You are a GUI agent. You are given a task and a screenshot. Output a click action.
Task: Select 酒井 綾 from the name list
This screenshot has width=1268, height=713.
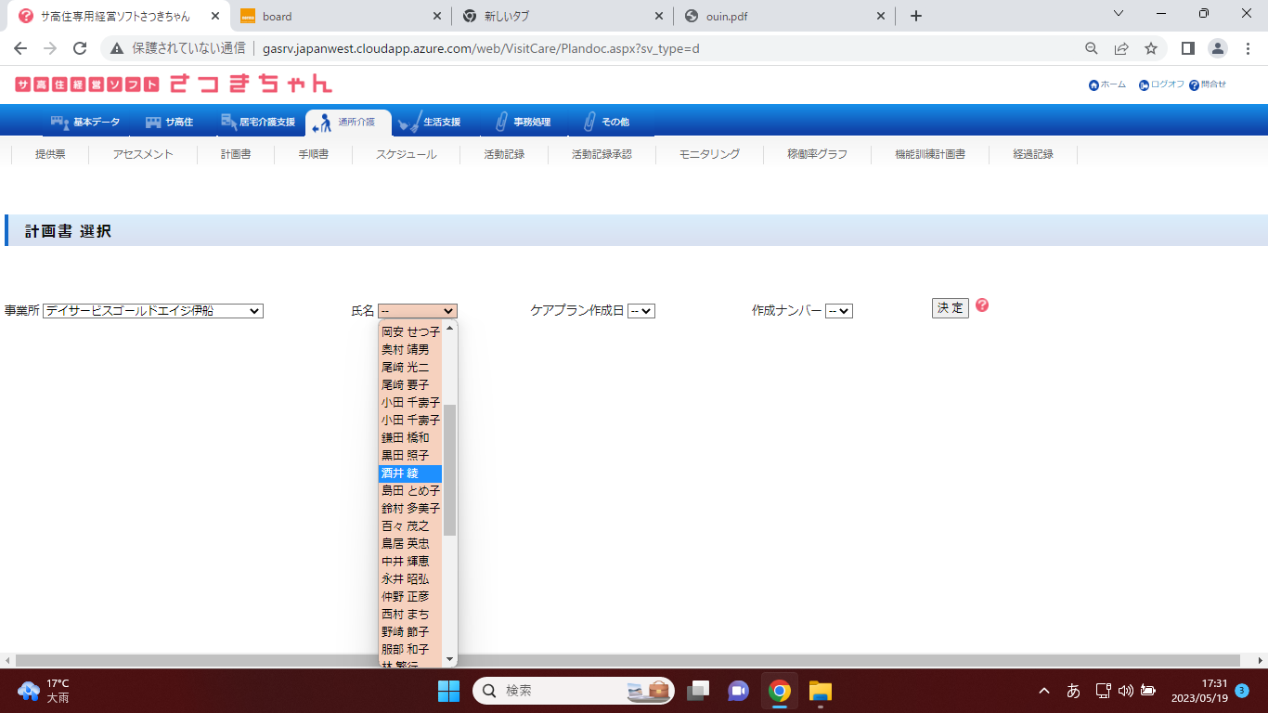click(x=409, y=473)
